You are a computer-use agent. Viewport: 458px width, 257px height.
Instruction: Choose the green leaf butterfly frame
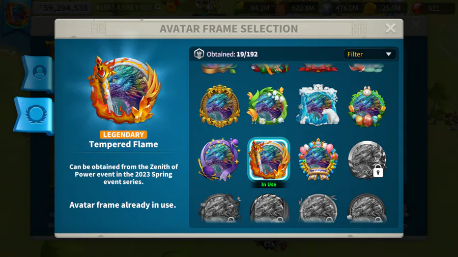268,106
